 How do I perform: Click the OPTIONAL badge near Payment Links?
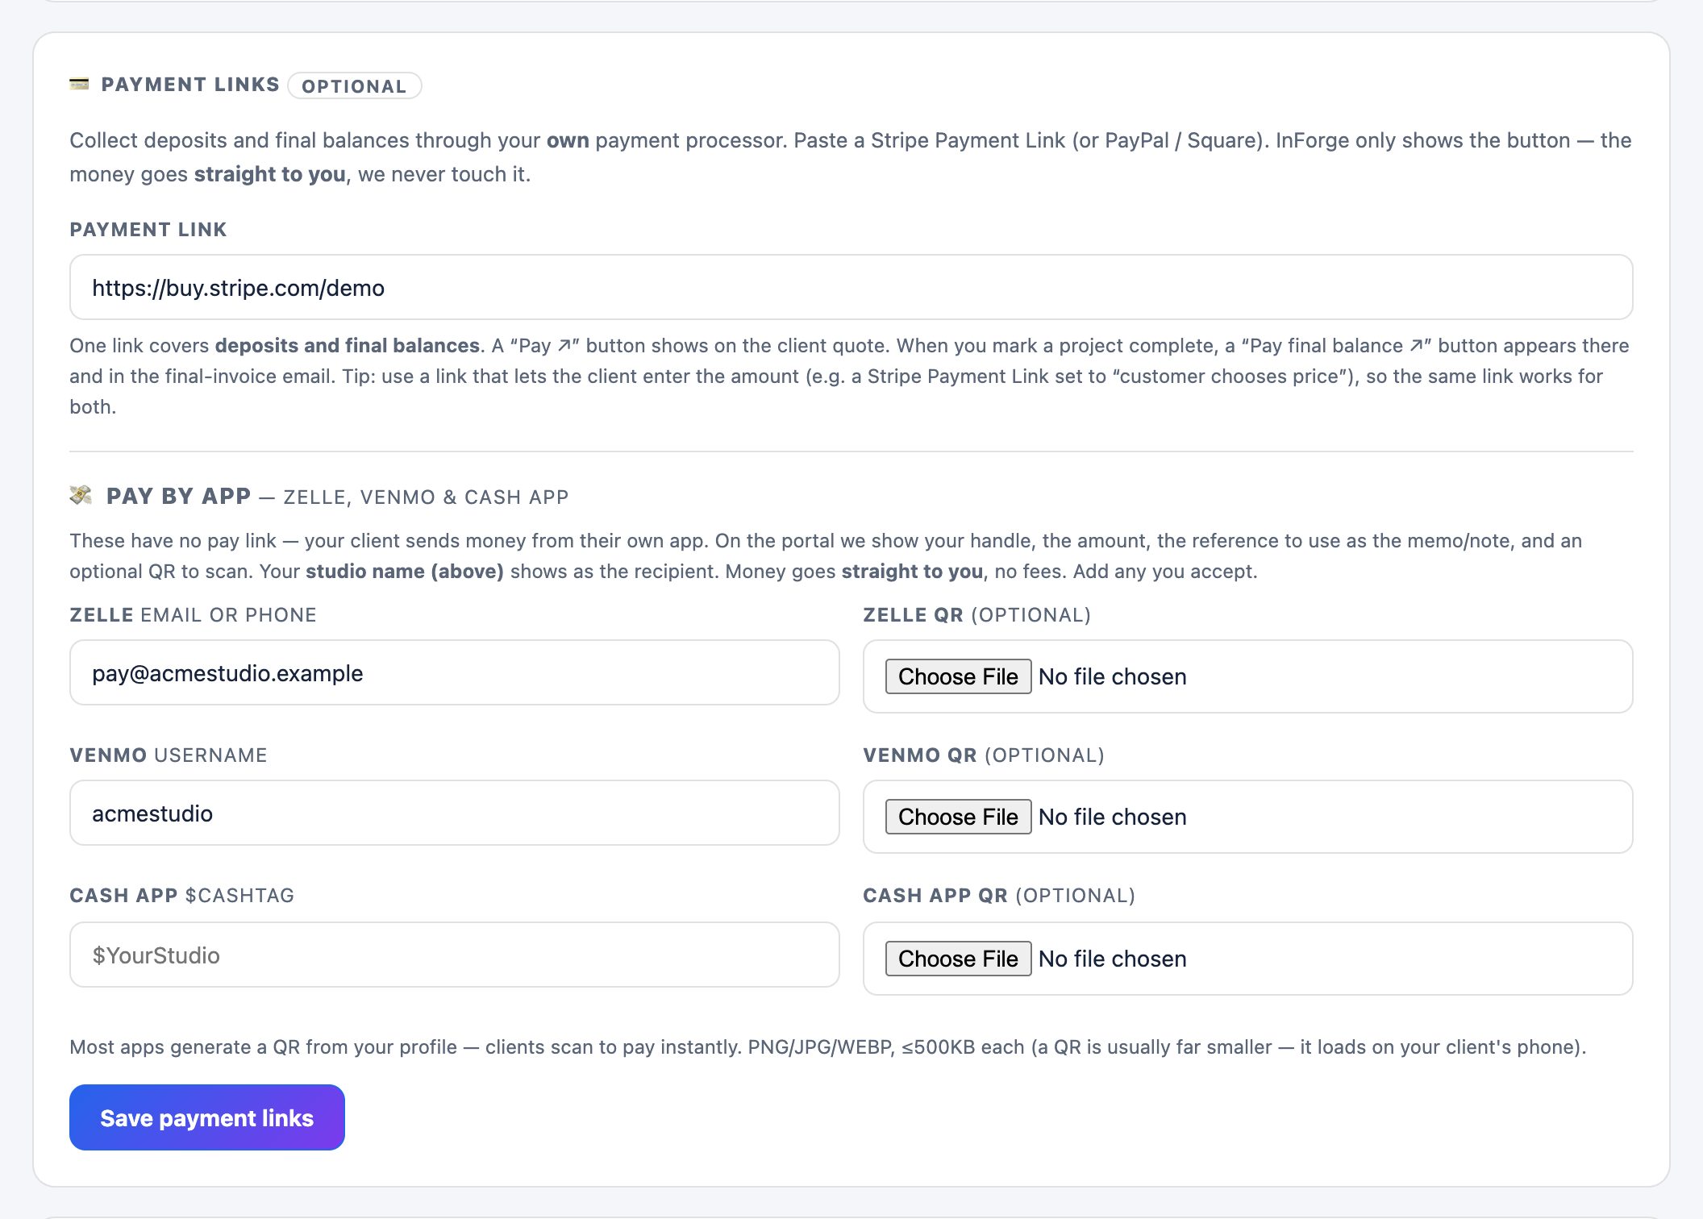(355, 85)
